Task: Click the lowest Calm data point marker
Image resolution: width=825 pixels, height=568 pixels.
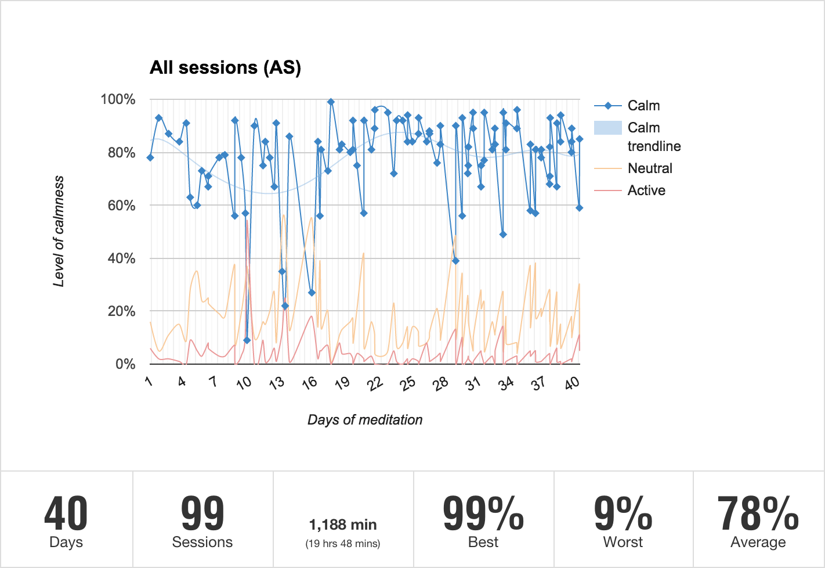Action: pos(247,340)
